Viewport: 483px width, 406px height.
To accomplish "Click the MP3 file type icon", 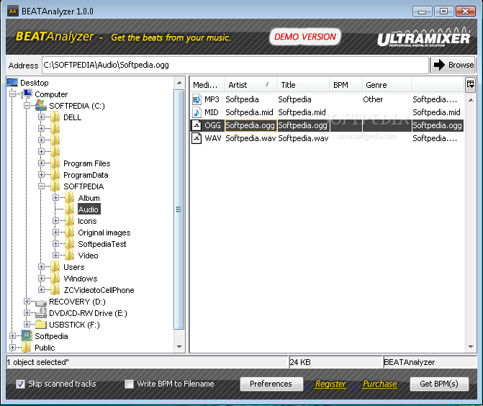I will pos(197,99).
